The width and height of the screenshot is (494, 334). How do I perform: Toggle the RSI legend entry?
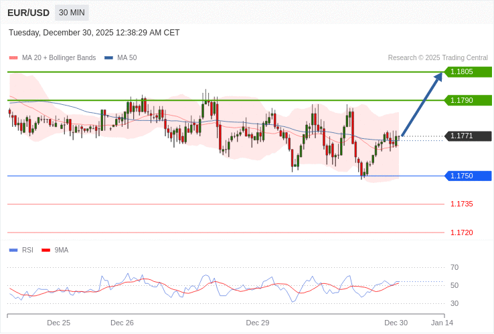27,251
